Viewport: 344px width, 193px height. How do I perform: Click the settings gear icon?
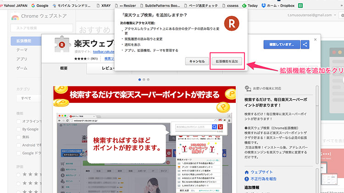342,15
